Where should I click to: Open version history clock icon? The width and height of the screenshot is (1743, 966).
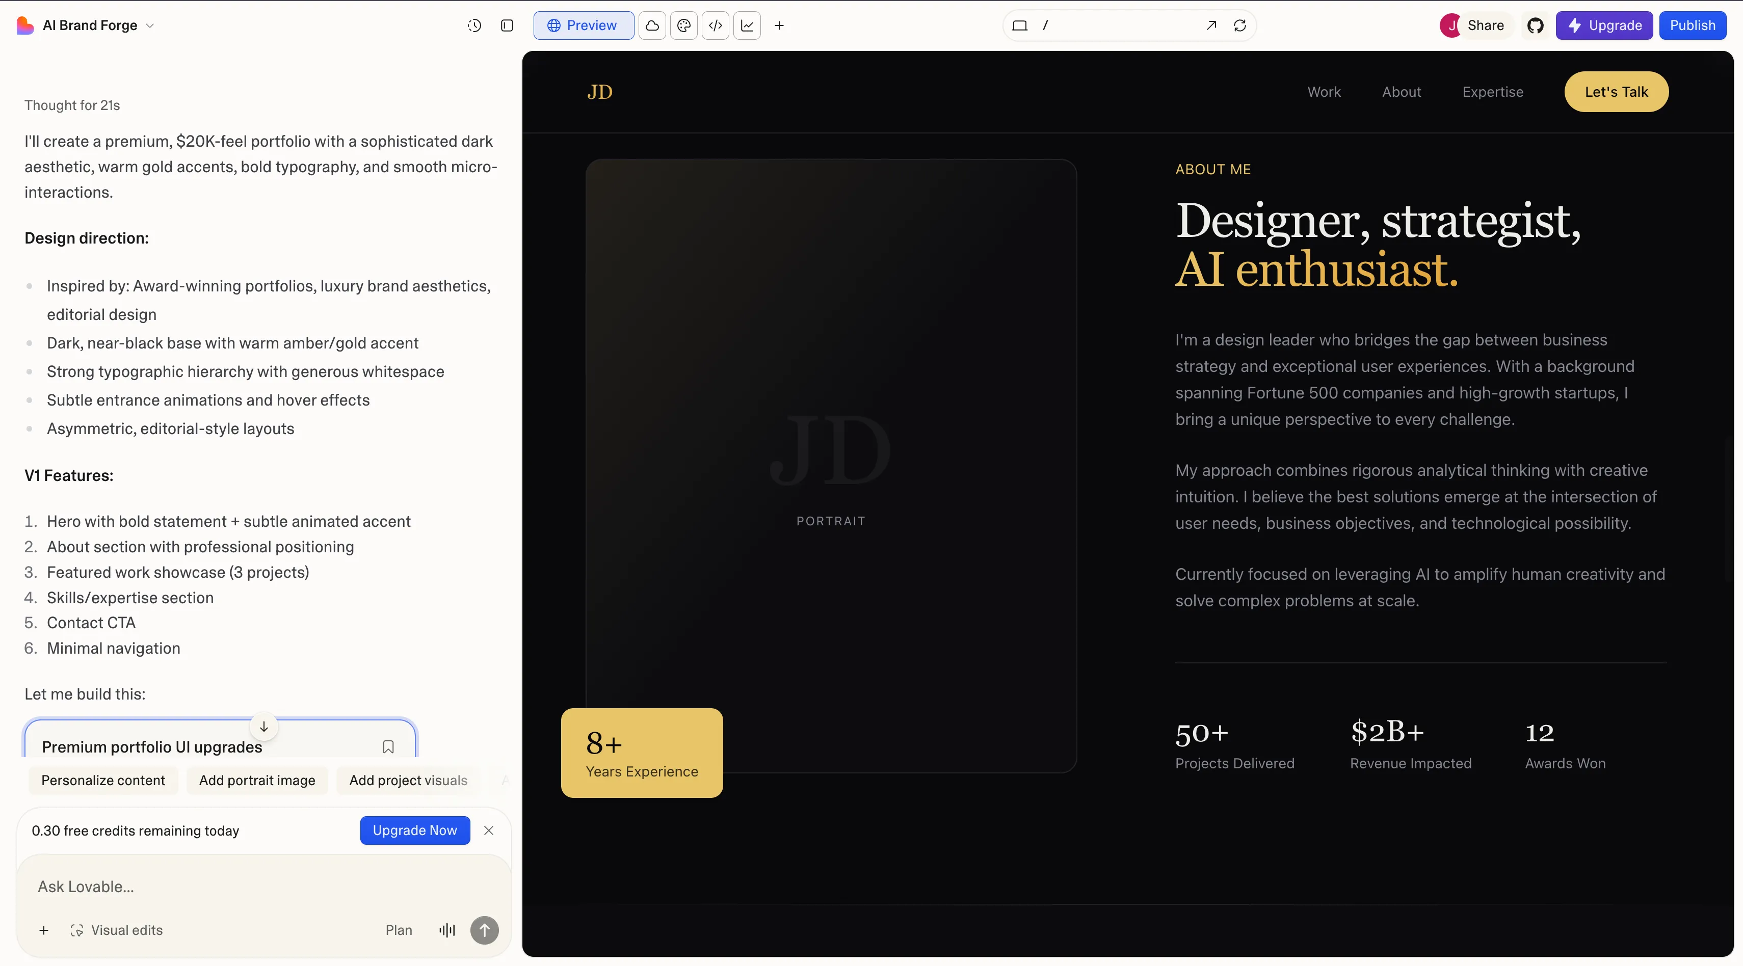(474, 25)
